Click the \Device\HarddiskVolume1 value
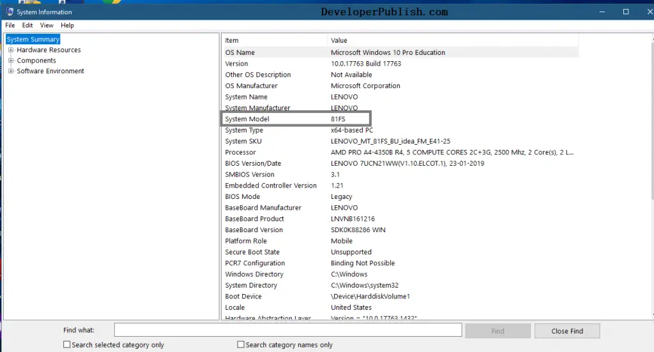 [370, 297]
